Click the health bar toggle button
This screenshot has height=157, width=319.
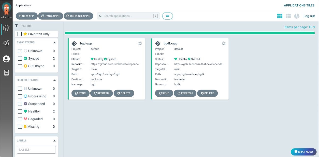tap(167, 16)
